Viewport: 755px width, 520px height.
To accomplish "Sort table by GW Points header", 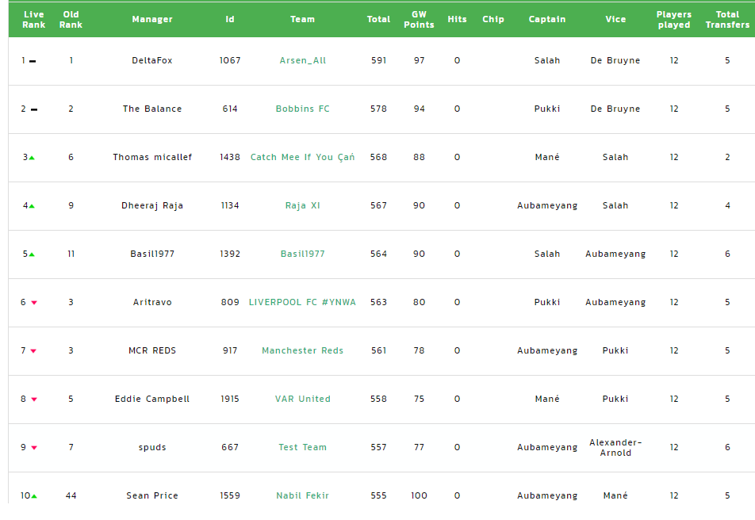I will point(419,20).
